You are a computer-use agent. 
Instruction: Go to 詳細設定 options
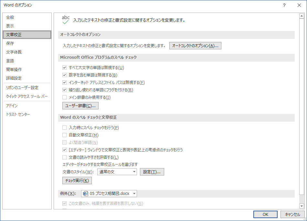pos(27,78)
